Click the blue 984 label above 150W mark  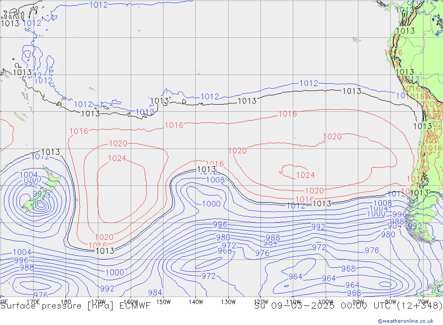(155, 293)
